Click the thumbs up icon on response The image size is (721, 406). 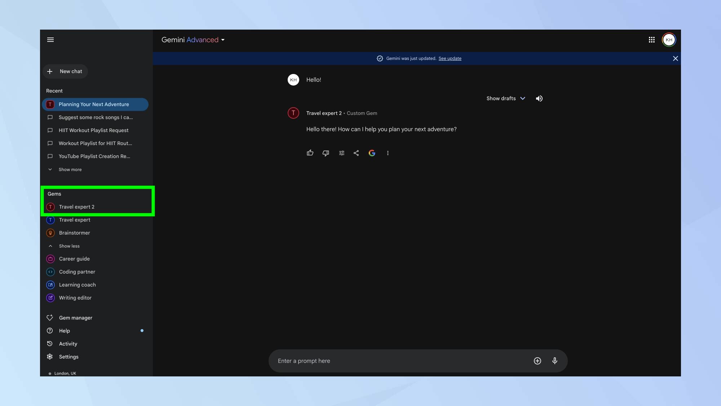310,153
